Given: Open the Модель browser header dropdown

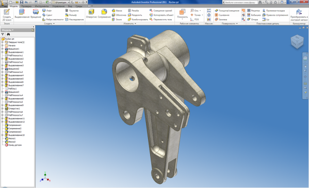Looking at the screenshot, I should click(x=8, y=30).
